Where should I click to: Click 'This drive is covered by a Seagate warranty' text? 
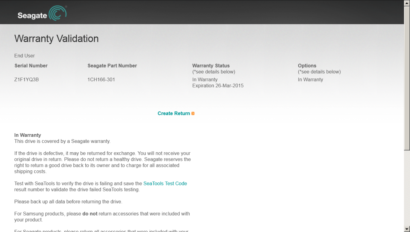click(62, 141)
